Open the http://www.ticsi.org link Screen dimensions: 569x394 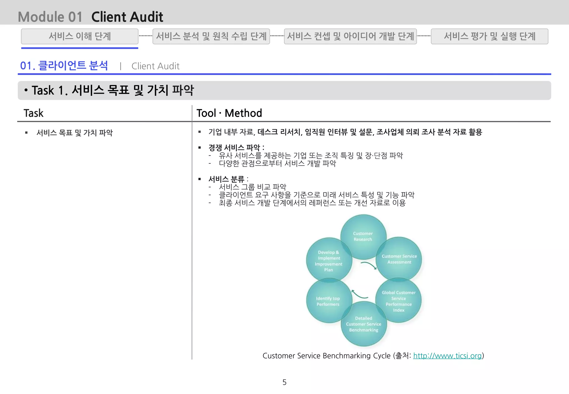(x=447, y=356)
